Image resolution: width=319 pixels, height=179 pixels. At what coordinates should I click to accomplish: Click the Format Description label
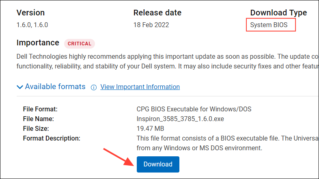(52, 138)
